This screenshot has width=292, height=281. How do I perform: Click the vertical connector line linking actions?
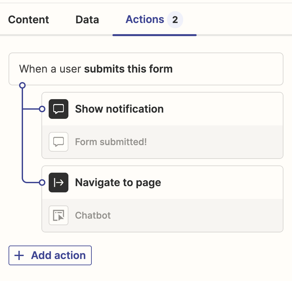click(22, 144)
